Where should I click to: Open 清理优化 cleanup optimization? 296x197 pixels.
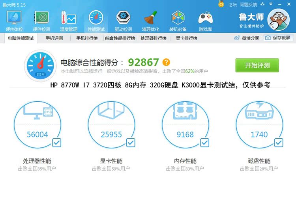[x=150, y=21]
